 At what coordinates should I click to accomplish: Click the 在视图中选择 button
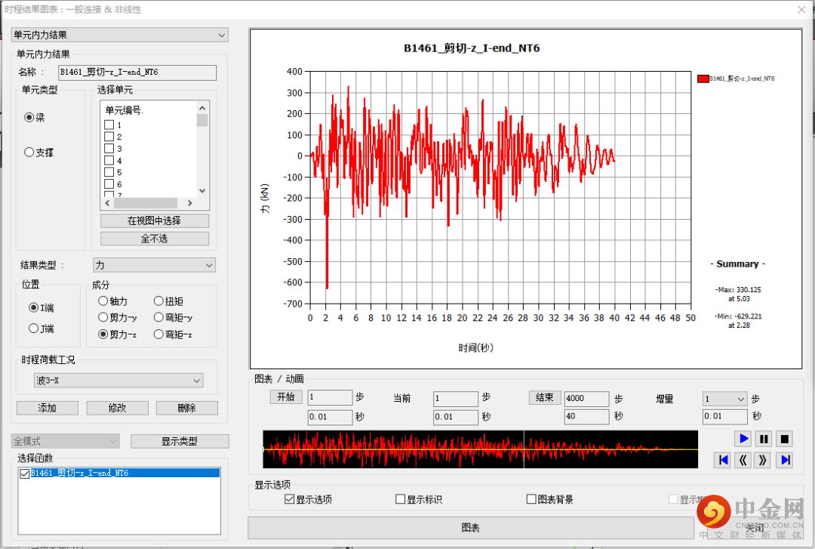[x=155, y=221]
